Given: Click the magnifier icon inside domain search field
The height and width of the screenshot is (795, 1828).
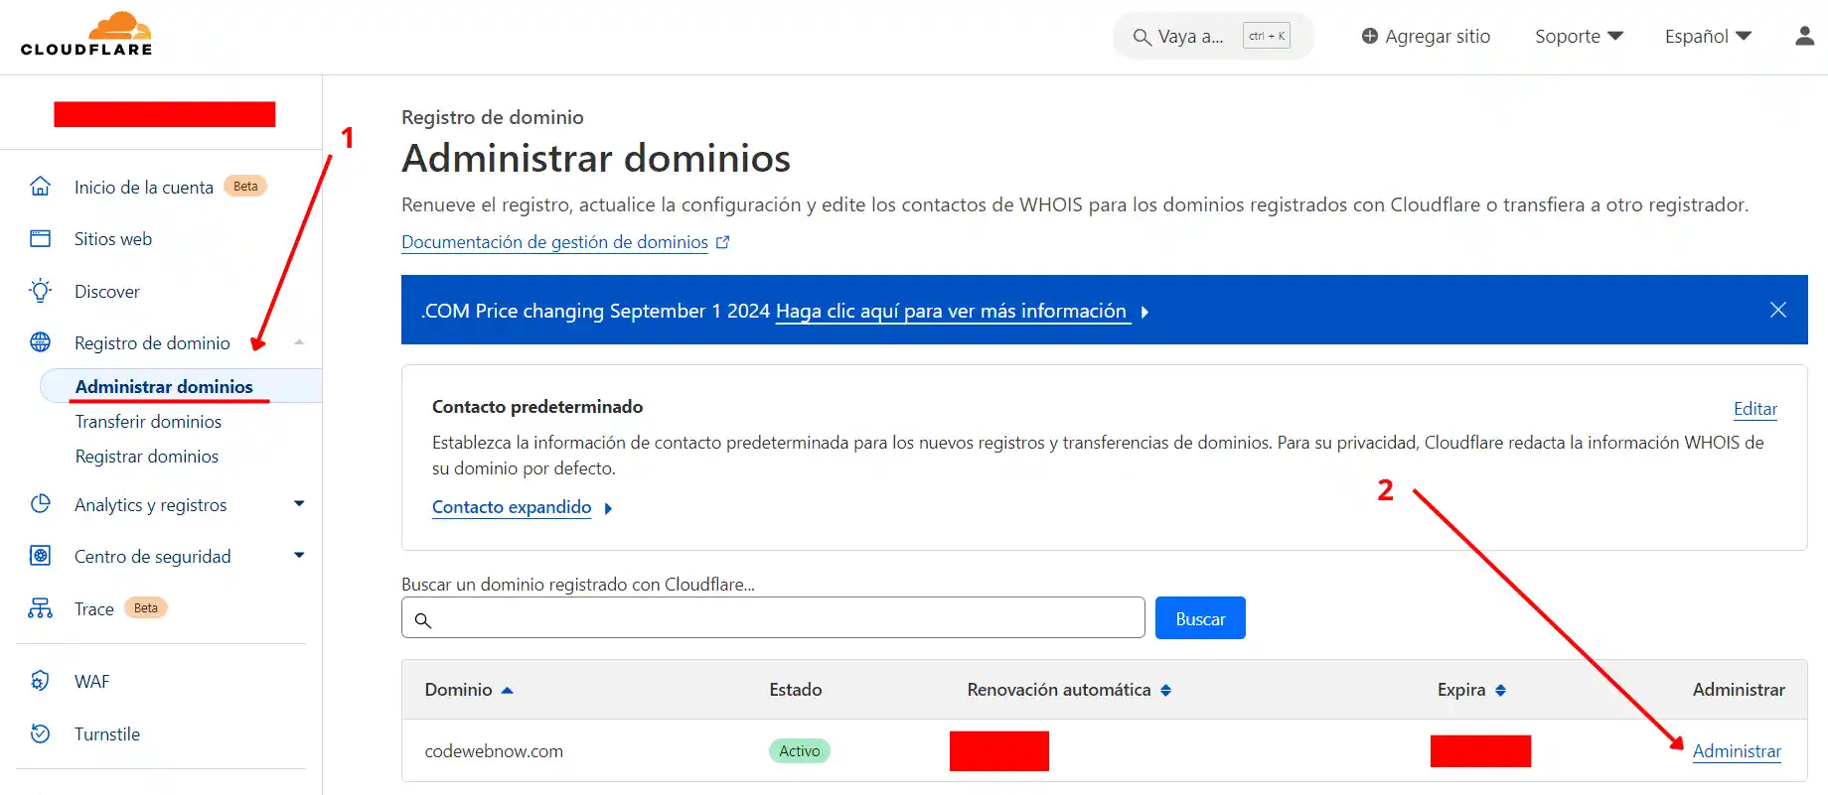Looking at the screenshot, I should [x=422, y=619].
